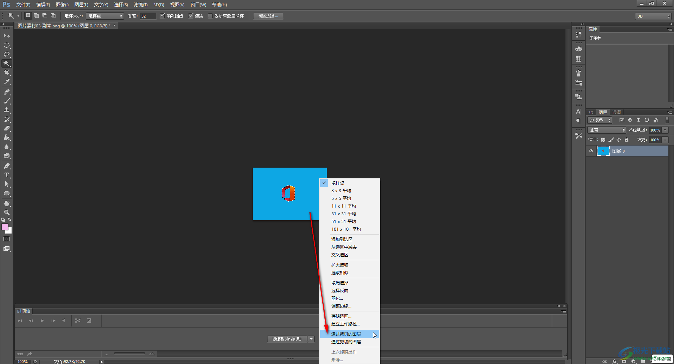Viewport: 674px width, 364px height.
Task: Click the 调整边缘... button
Action: coord(268,16)
